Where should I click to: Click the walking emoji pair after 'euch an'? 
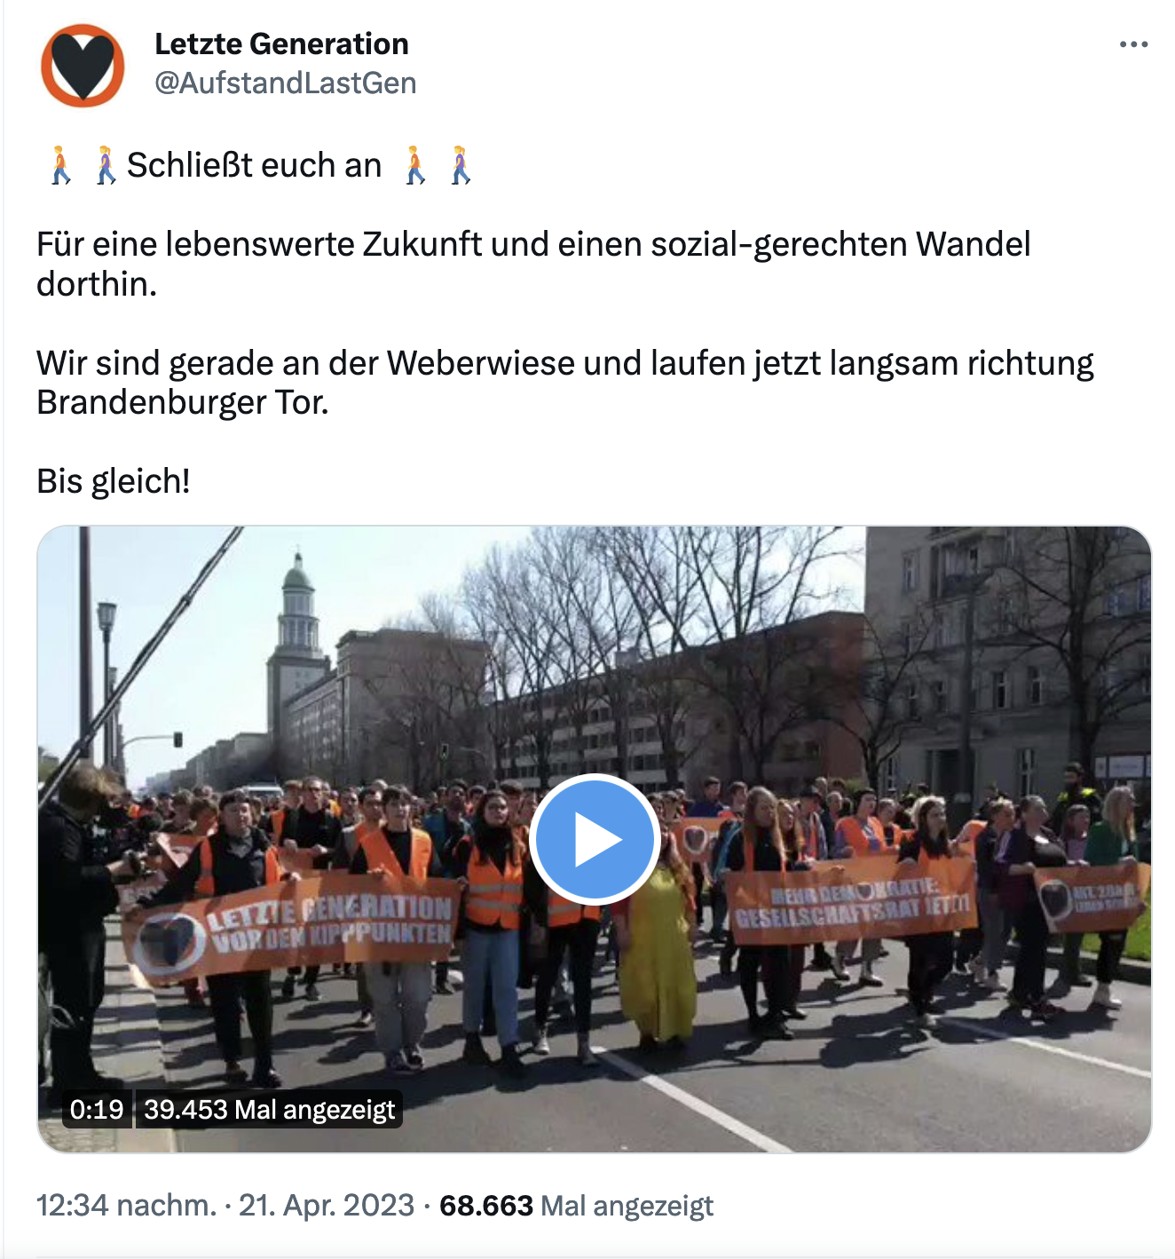click(x=438, y=165)
